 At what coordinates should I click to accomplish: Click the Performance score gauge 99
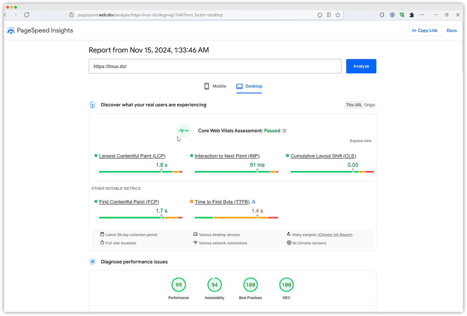[x=179, y=285]
